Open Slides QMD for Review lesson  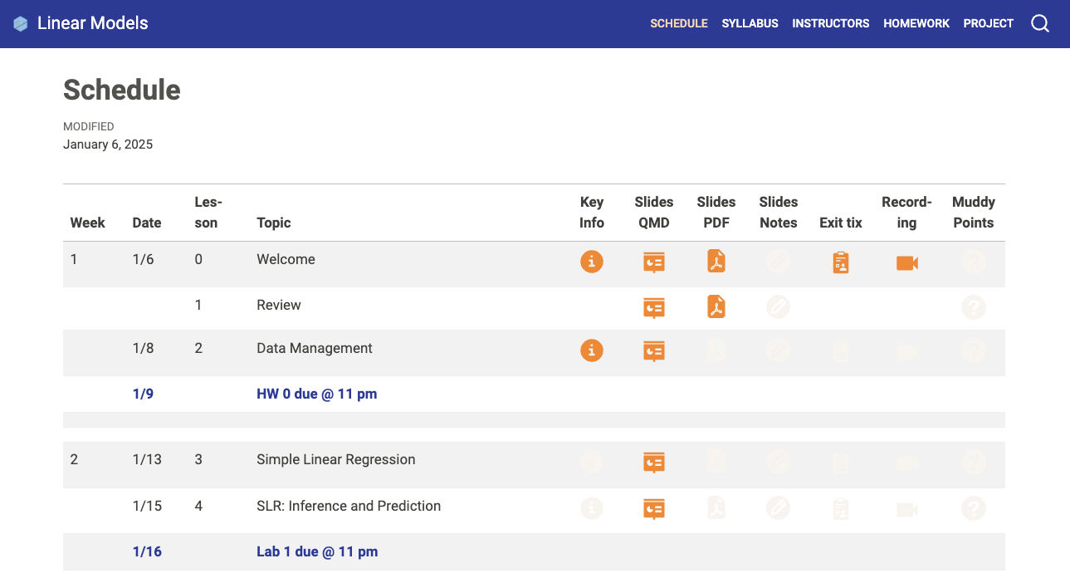tap(654, 308)
